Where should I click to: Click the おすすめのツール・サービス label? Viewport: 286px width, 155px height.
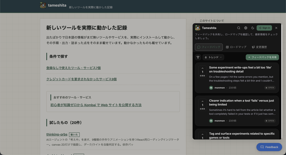pos(72,97)
